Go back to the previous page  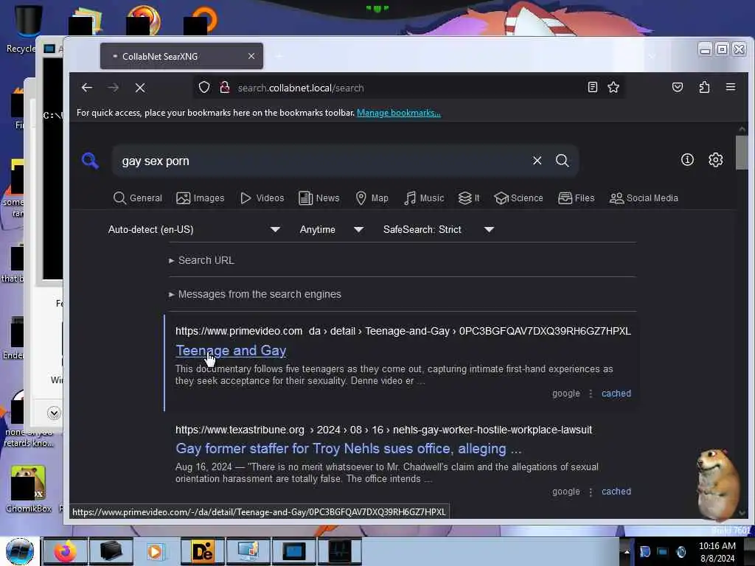click(87, 88)
